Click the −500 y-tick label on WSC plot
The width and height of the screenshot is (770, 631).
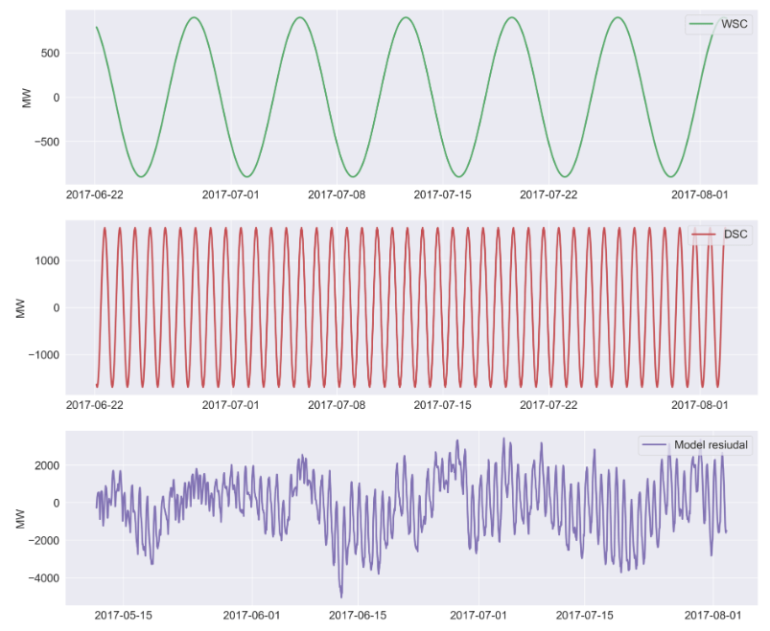[x=46, y=142]
